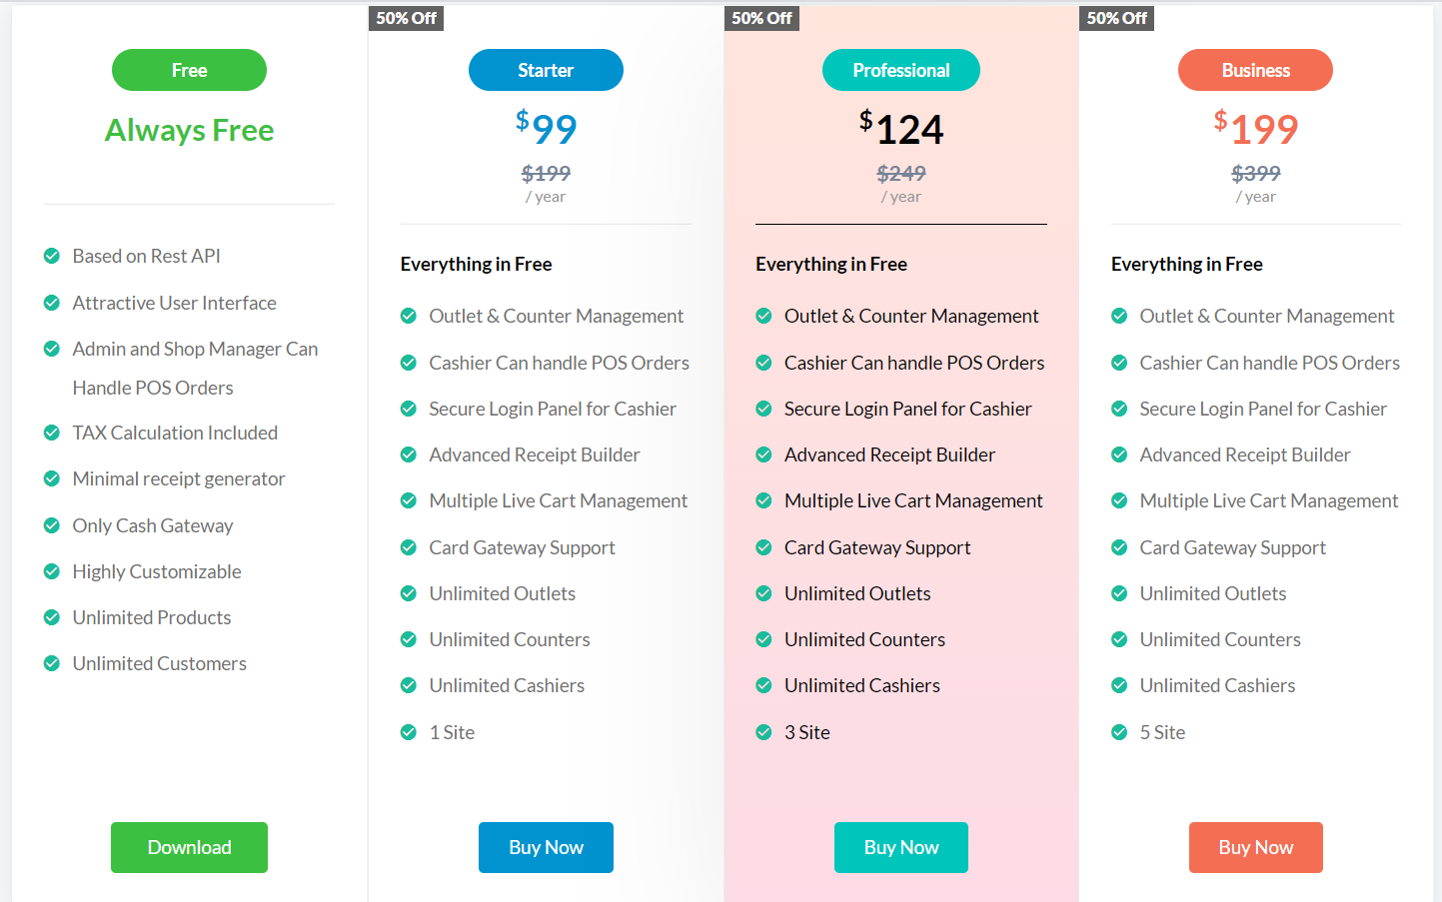Select the checkmark beside "TAX Calculation Included"

[51, 433]
